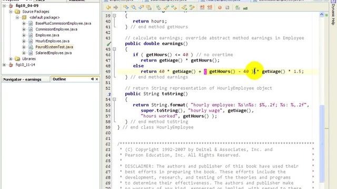Toggle the Highlight Search toolbar icon
This screenshot has height=189, width=337.
(x=148, y=8)
